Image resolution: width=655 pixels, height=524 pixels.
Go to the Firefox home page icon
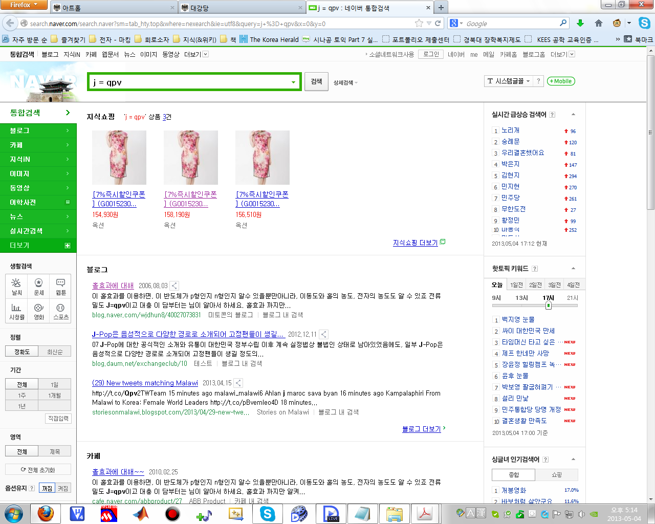(599, 23)
